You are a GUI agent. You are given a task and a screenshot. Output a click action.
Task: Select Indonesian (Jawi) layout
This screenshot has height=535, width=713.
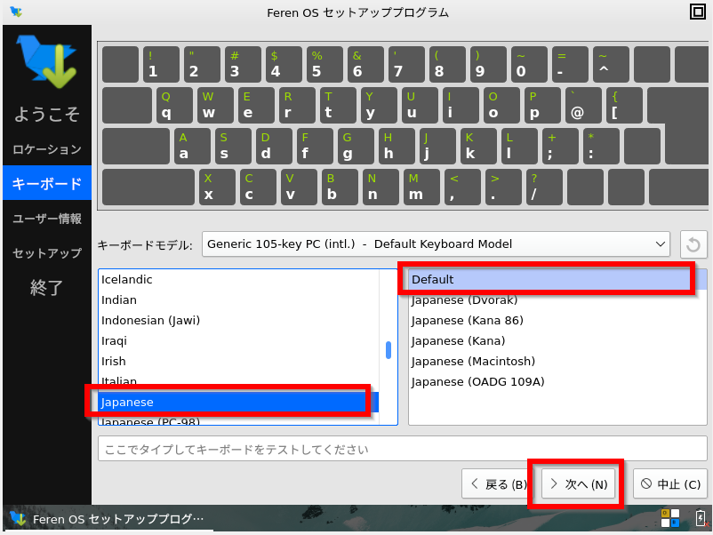pyautogui.click(x=239, y=321)
